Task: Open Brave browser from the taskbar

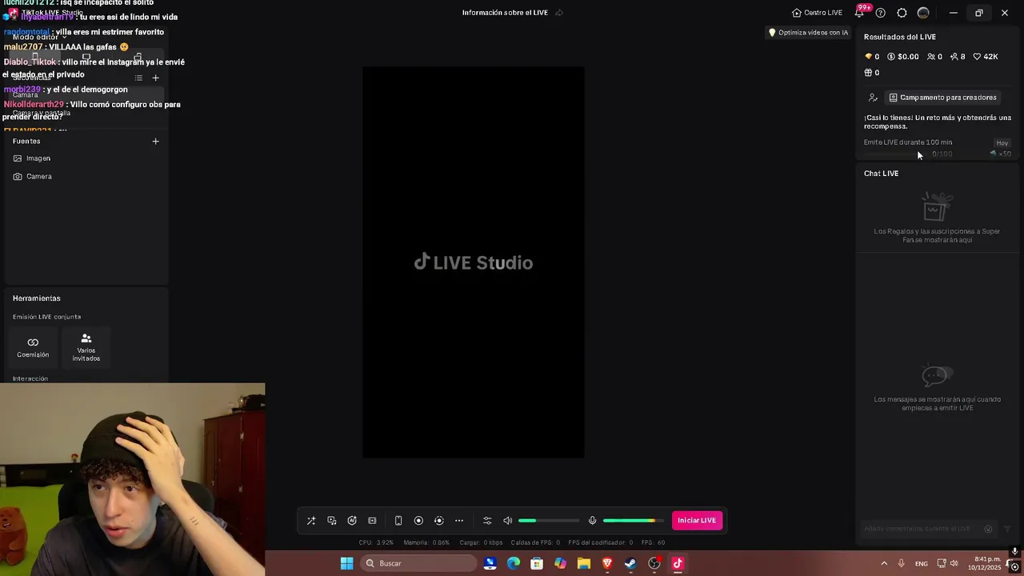Action: tap(607, 563)
